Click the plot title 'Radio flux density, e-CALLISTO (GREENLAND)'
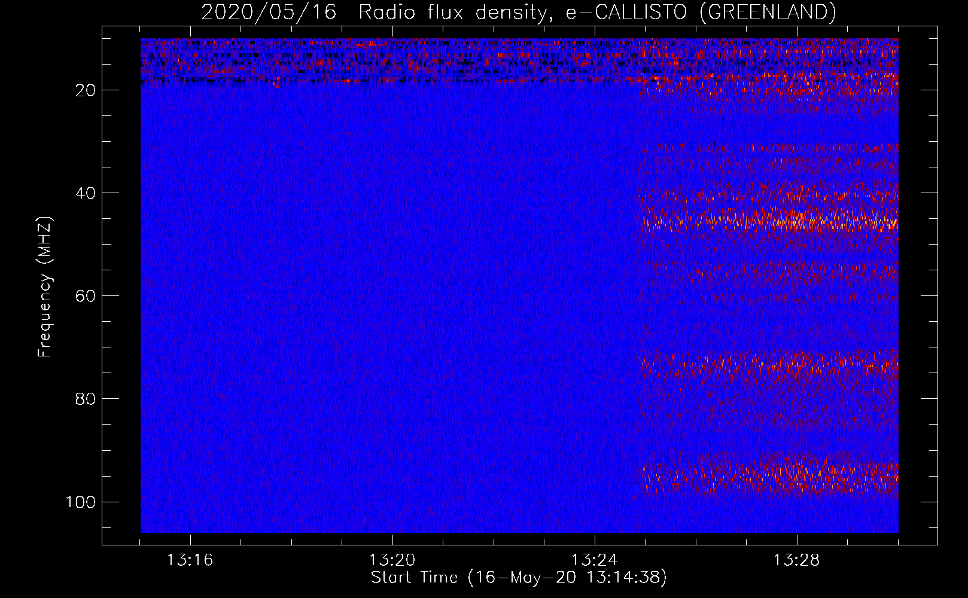Viewport: 968px width, 598px height. (x=596, y=12)
